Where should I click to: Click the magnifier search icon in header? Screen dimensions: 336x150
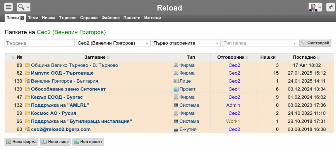tap(22, 7)
